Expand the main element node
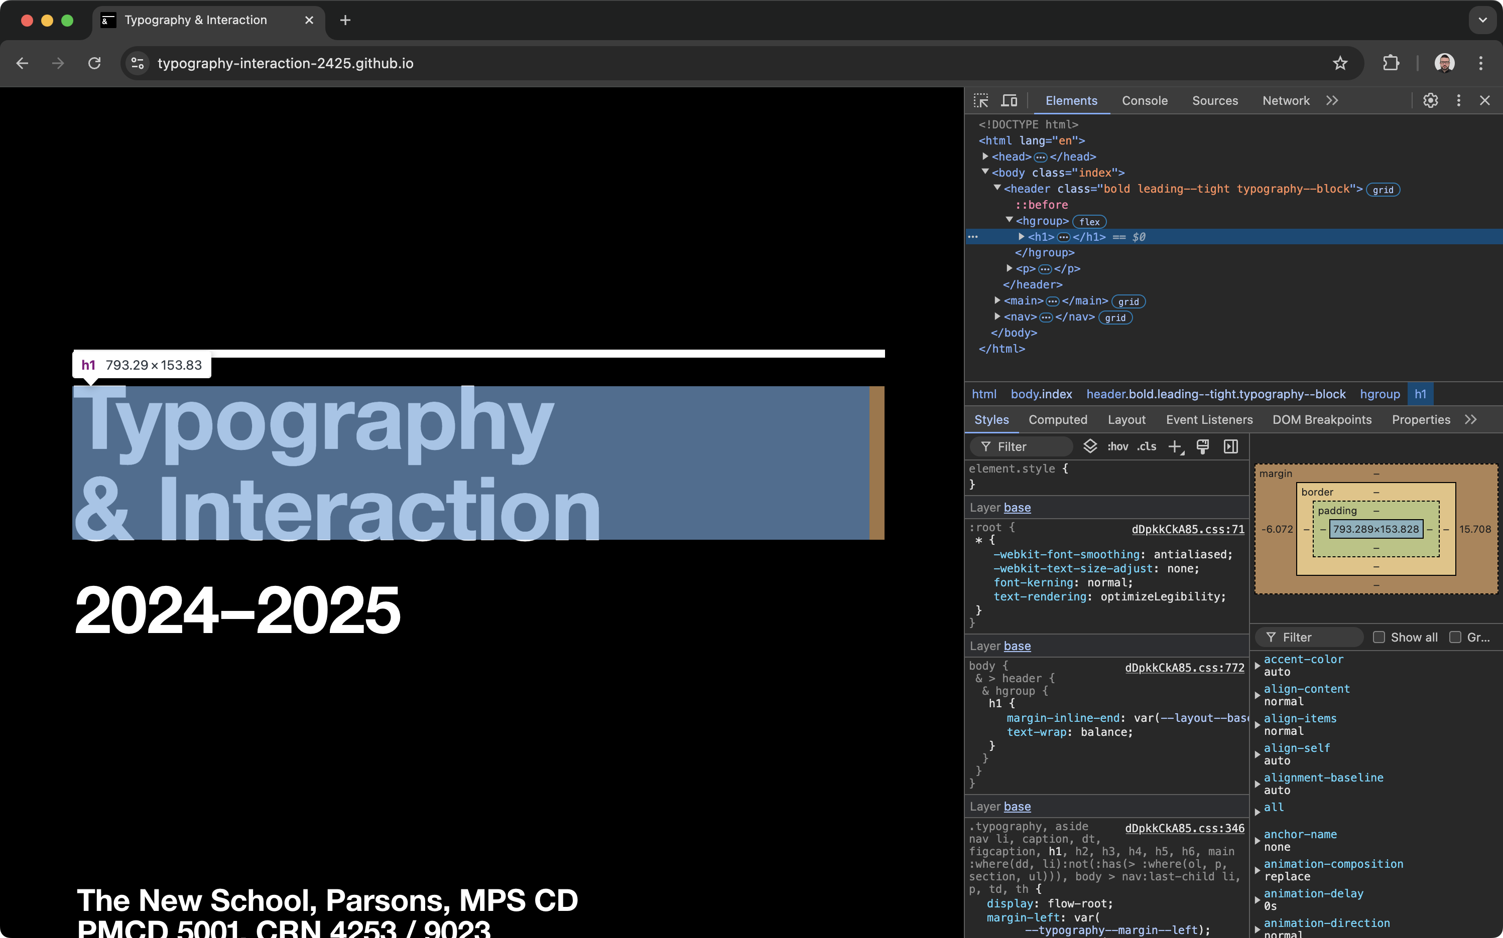Screen dimensions: 1503x938 coord(997,300)
